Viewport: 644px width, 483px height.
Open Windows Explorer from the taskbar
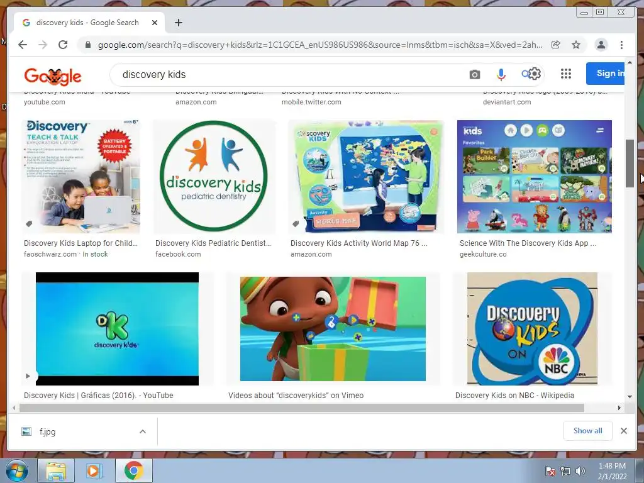pos(56,470)
